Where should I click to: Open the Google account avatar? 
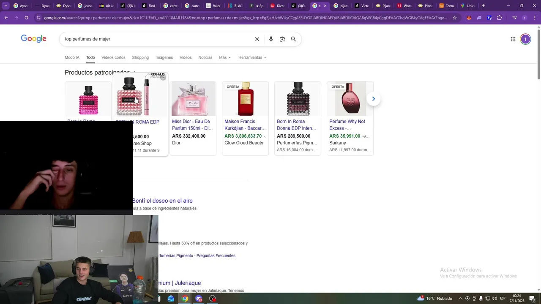(525, 39)
